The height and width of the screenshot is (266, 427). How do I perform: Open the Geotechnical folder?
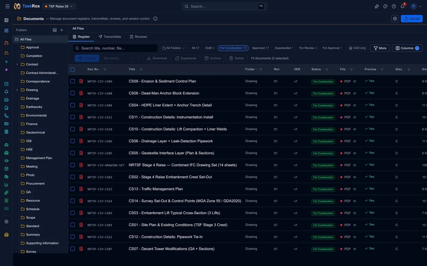tap(35, 132)
